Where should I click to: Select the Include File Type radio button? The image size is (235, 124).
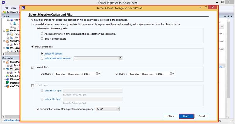(x=42, y=99)
